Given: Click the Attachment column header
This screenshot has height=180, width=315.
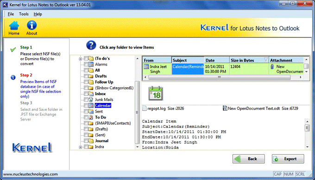Looking at the screenshot, I should 286,60.
